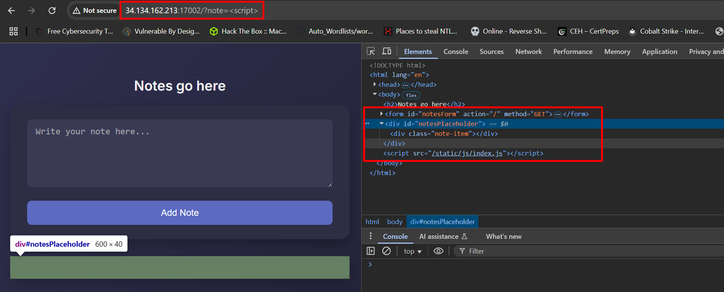Toggle the console sidebar
724x292 pixels.
[371, 251]
